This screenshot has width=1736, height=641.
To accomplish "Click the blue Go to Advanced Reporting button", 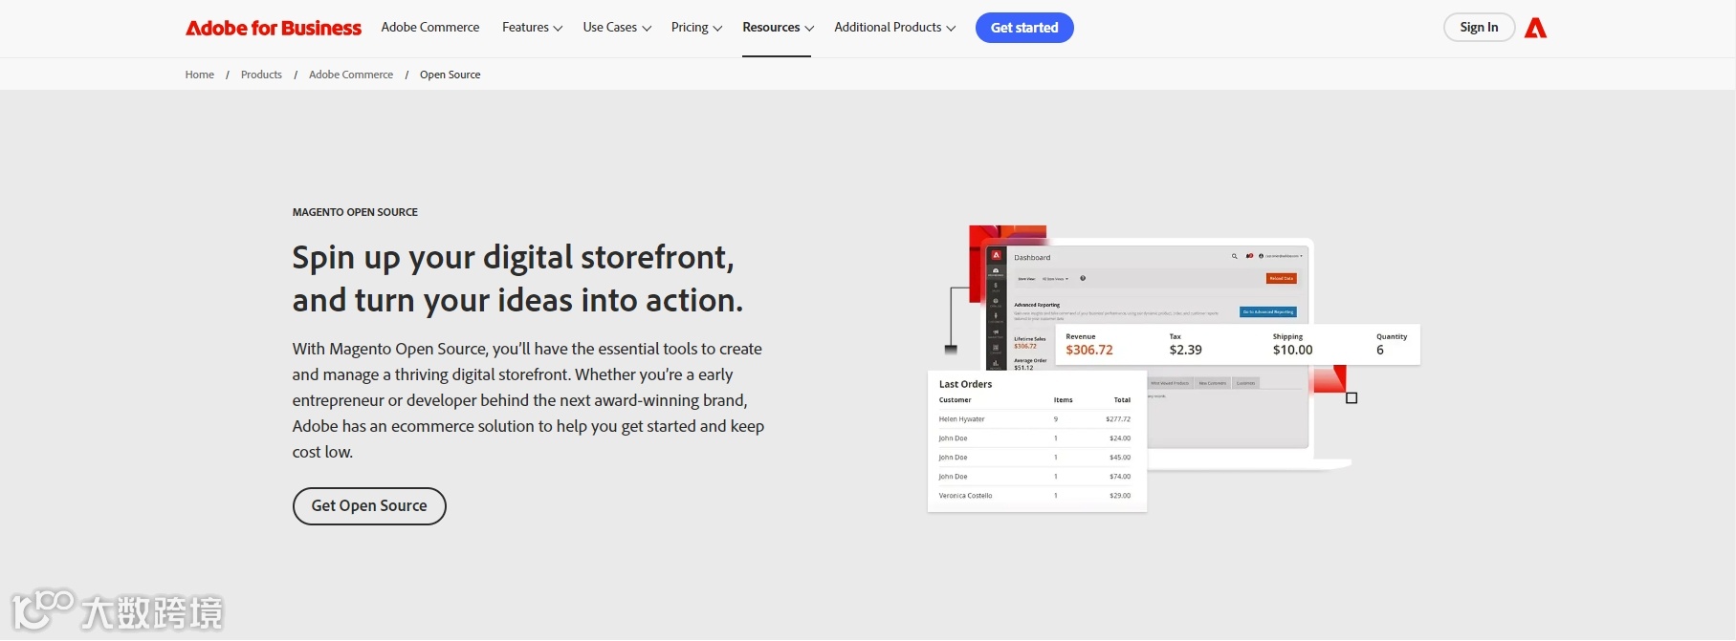I will [x=1268, y=312].
